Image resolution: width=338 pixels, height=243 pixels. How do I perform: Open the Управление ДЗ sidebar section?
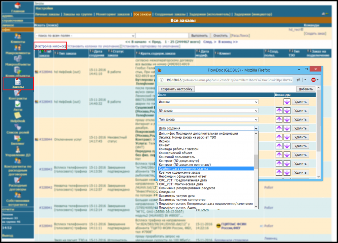18,152
